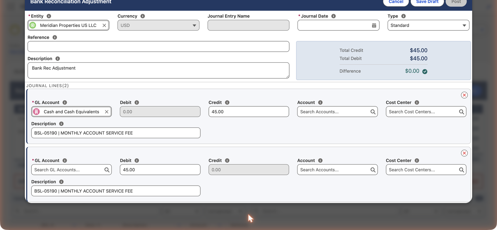Click first line Cost Center search icon
497x230 pixels.
pyautogui.click(x=462, y=112)
